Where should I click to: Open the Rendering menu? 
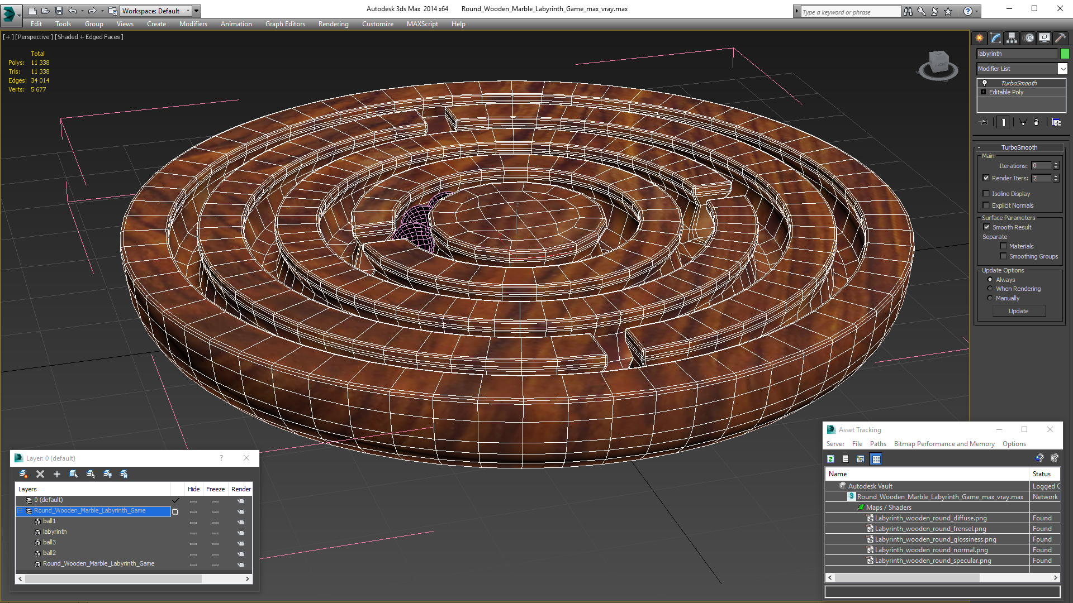(333, 24)
